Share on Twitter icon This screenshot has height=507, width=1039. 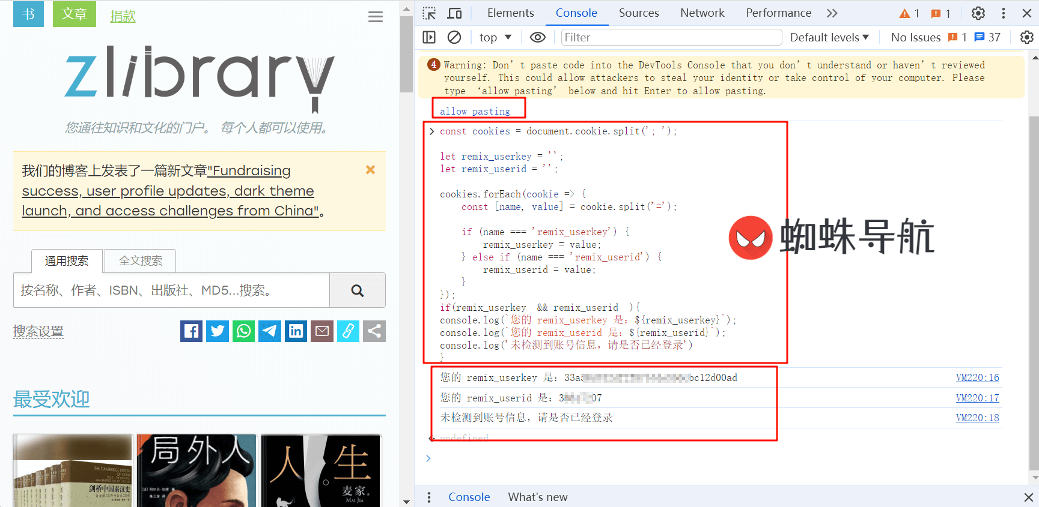pyautogui.click(x=218, y=331)
